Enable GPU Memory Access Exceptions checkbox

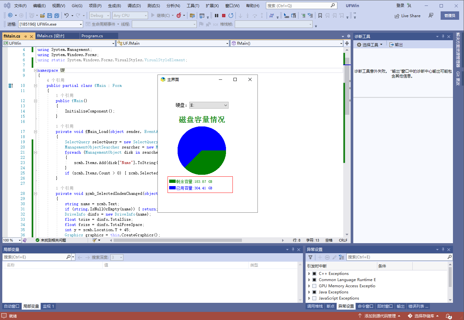point(314,286)
